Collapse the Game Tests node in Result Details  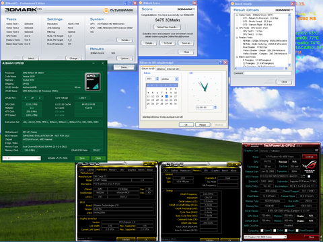(x=237, y=15)
